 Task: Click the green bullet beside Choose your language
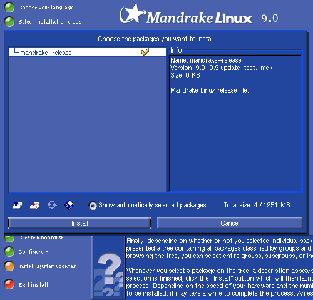9,7
